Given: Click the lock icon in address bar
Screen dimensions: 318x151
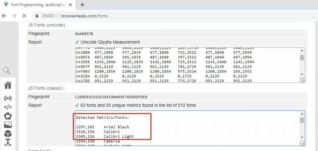Looking at the screenshot, I should click(x=37, y=16).
